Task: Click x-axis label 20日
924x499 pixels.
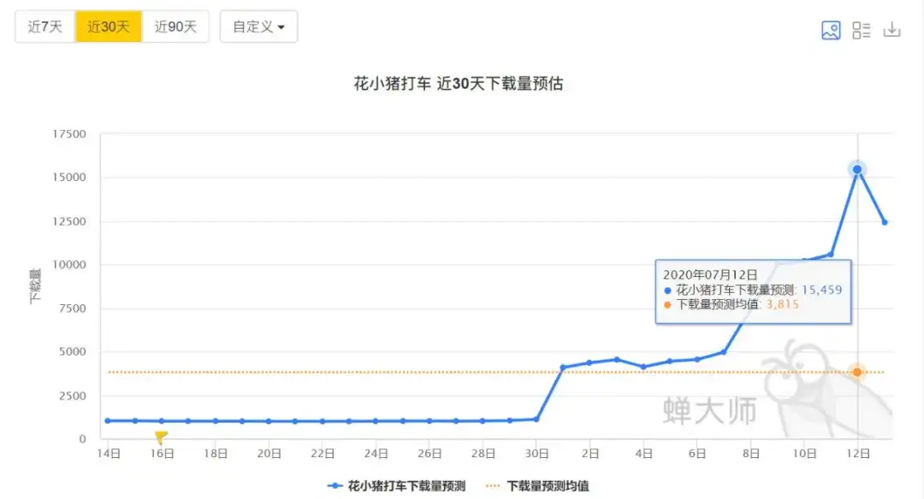Action: click(269, 454)
